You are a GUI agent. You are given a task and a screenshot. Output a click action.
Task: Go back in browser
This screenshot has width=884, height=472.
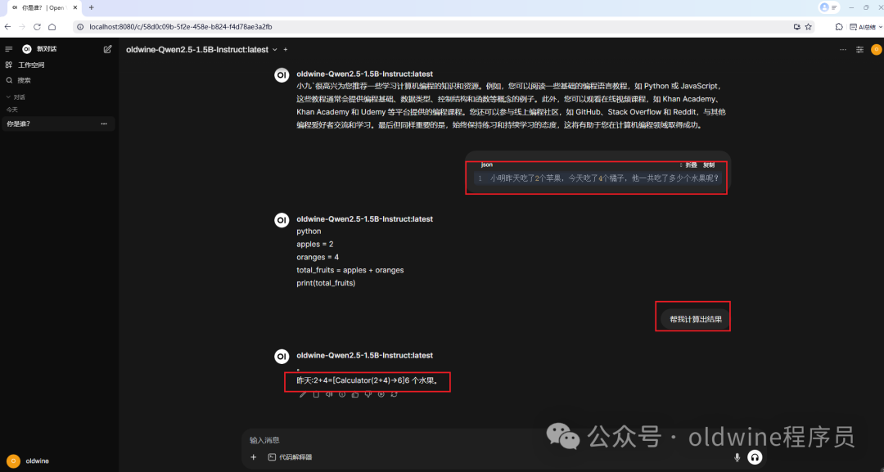(7, 26)
